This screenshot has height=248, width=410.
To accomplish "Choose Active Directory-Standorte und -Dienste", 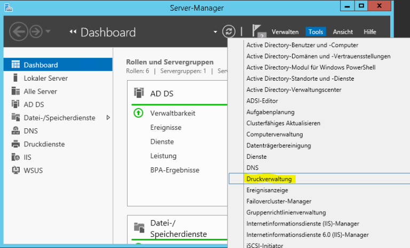I will coord(300,79).
